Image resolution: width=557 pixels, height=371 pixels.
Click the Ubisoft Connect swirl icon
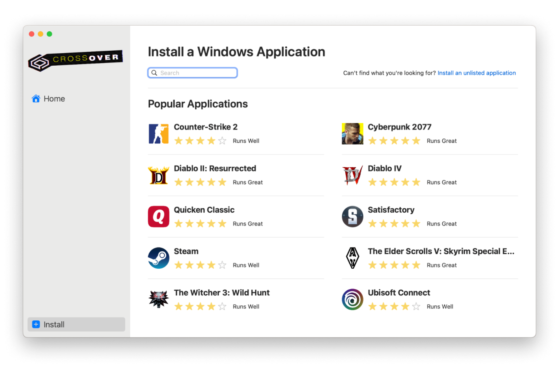point(352,299)
